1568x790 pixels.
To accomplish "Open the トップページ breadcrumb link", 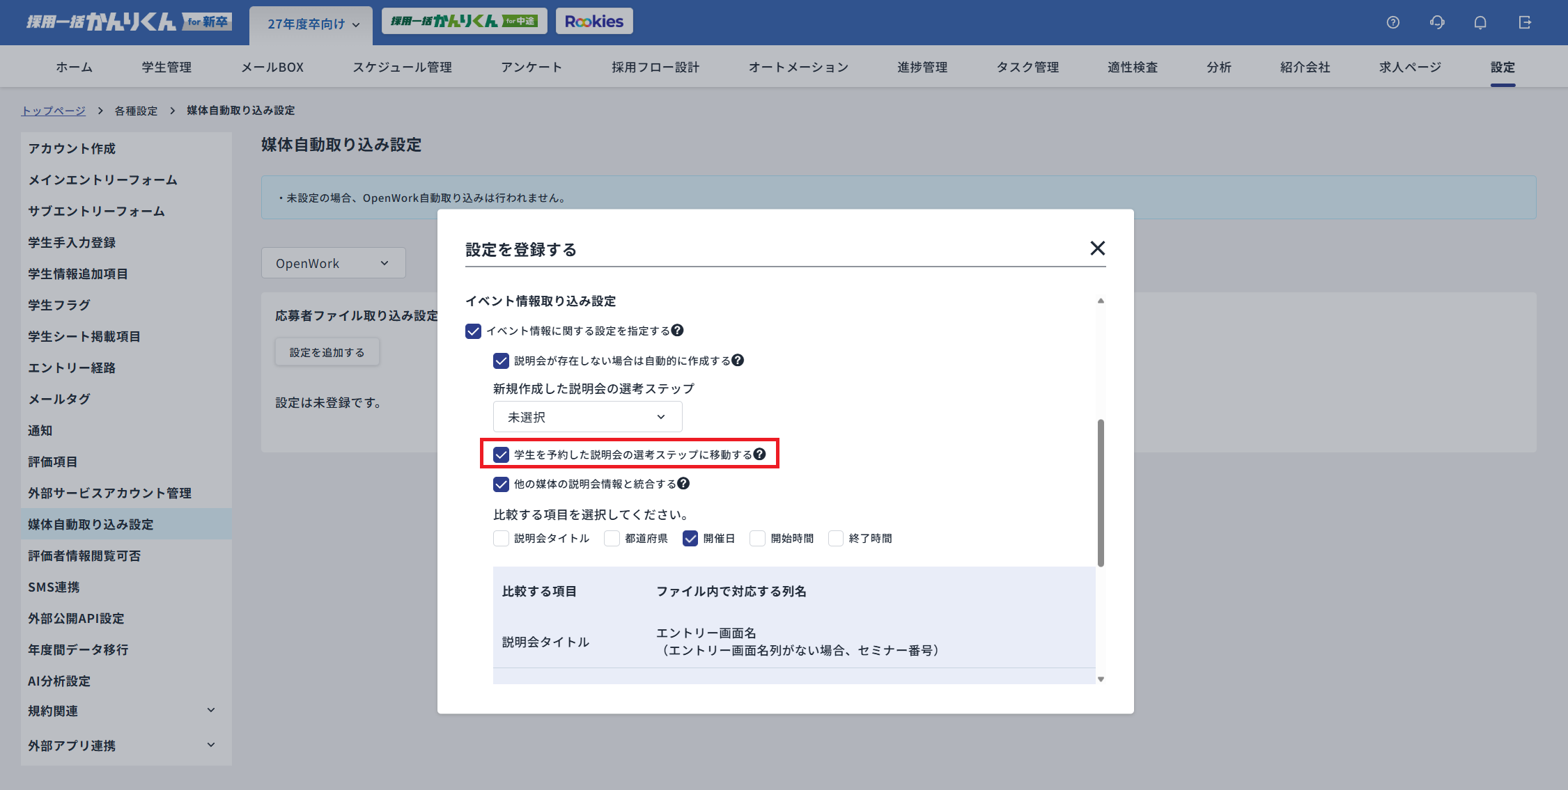I will pos(53,110).
